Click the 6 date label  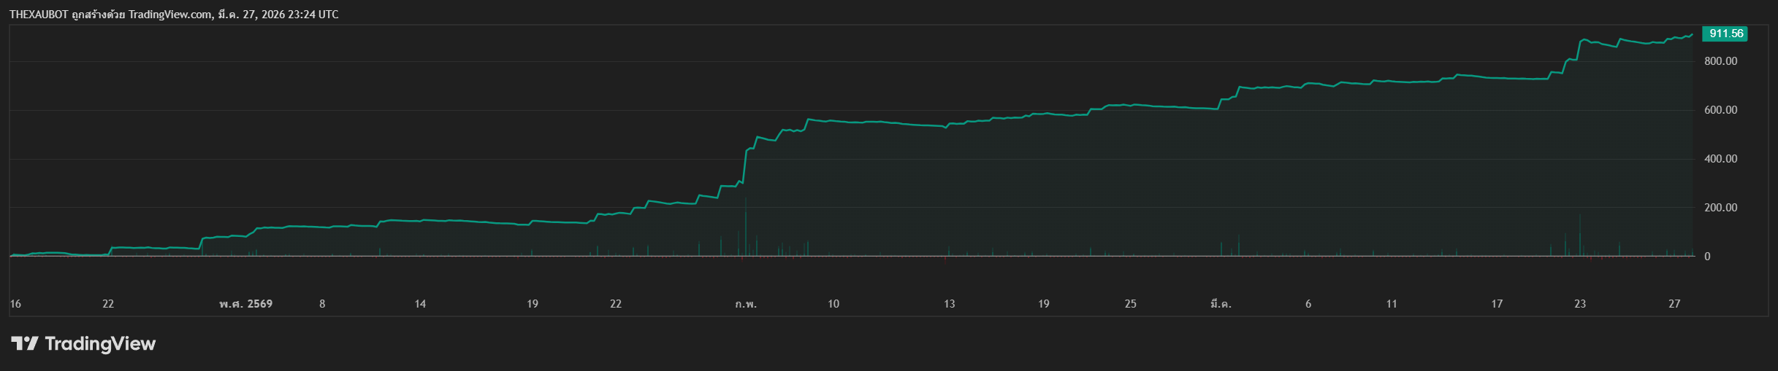pyautogui.click(x=1308, y=304)
